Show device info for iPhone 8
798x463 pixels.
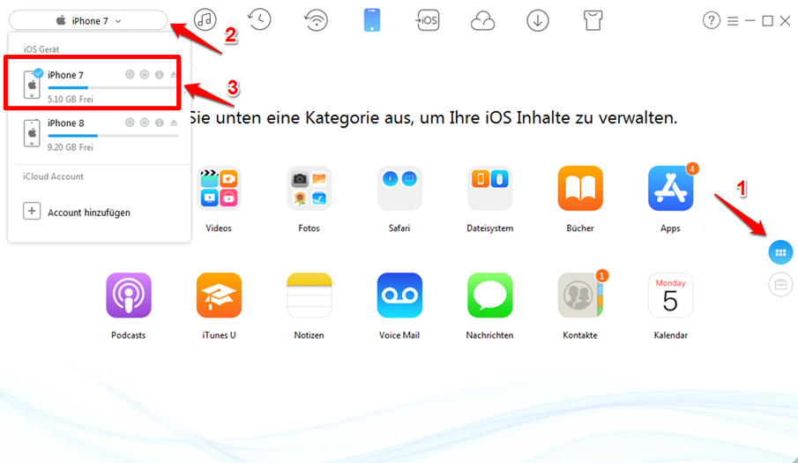tap(160, 123)
